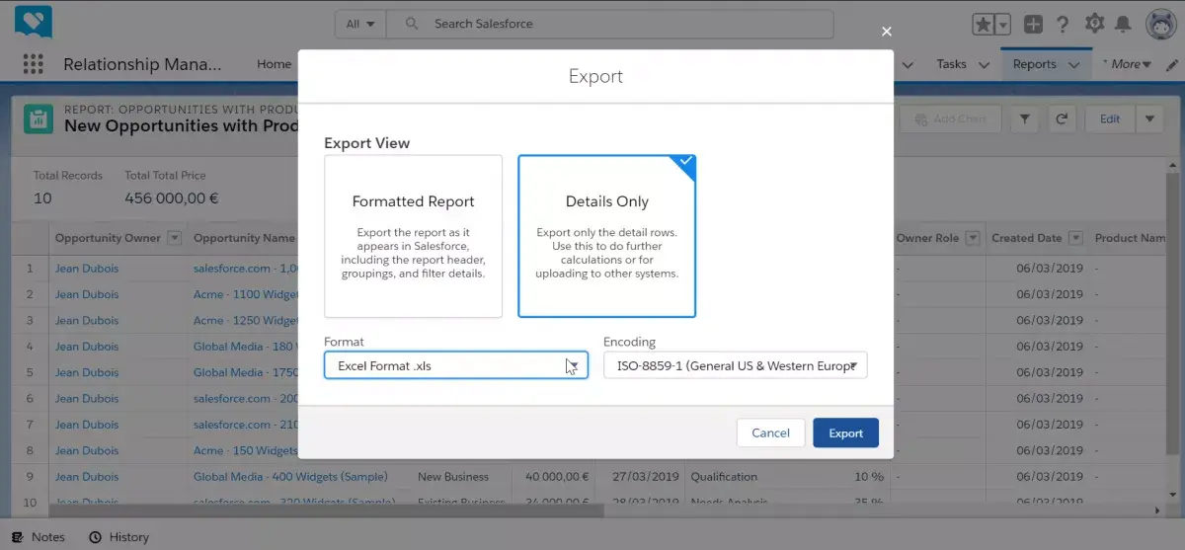This screenshot has height=550, width=1185.
Task: Go to the Home tab
Action: point(275,64)
